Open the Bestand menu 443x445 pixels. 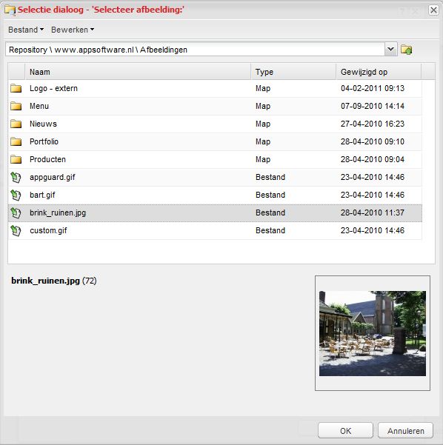pos(26,30)
